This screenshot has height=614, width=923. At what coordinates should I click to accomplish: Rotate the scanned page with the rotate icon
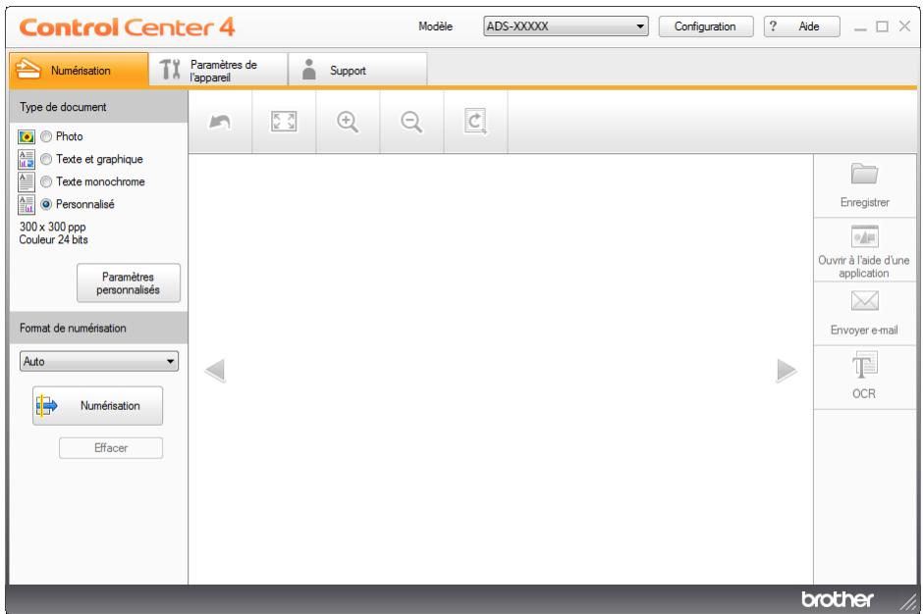[475, 122]
